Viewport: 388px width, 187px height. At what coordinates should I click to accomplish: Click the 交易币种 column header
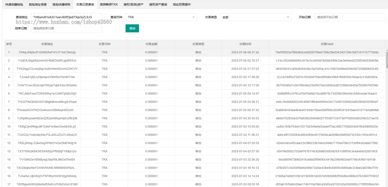104,44
